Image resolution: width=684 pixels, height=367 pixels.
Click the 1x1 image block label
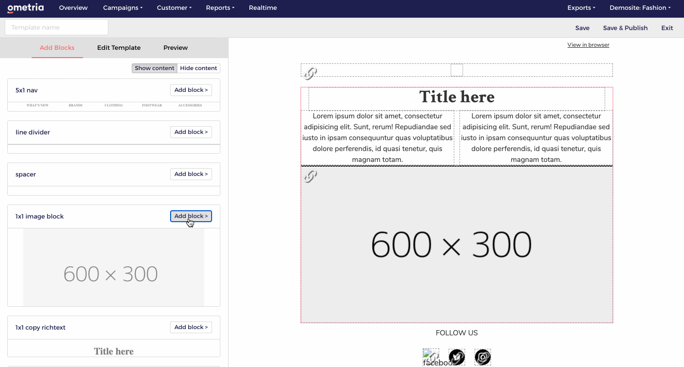coord(39,216)
